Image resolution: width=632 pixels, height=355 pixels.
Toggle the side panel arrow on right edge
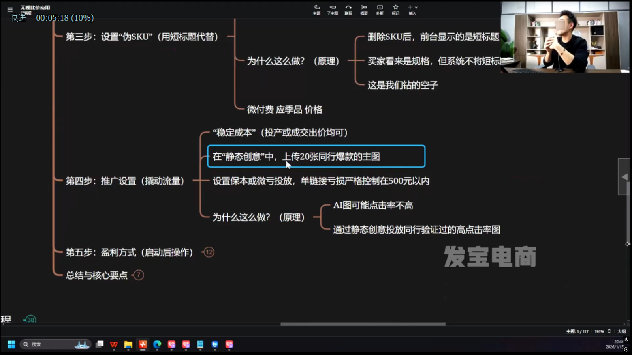tap(624, 177)
